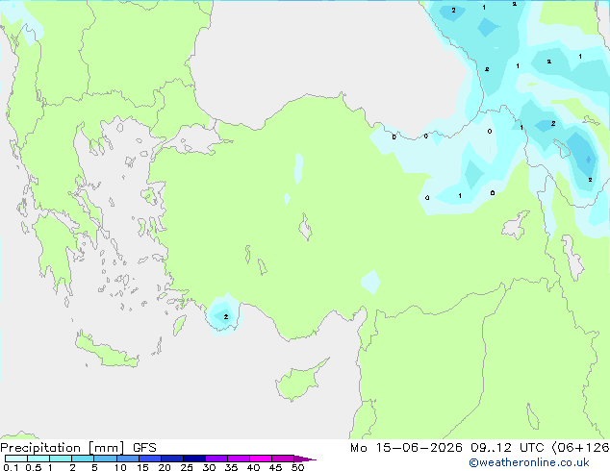Click the "10" legend value
The height and width of the screenshot is (471, 610).
coord(120,467)
